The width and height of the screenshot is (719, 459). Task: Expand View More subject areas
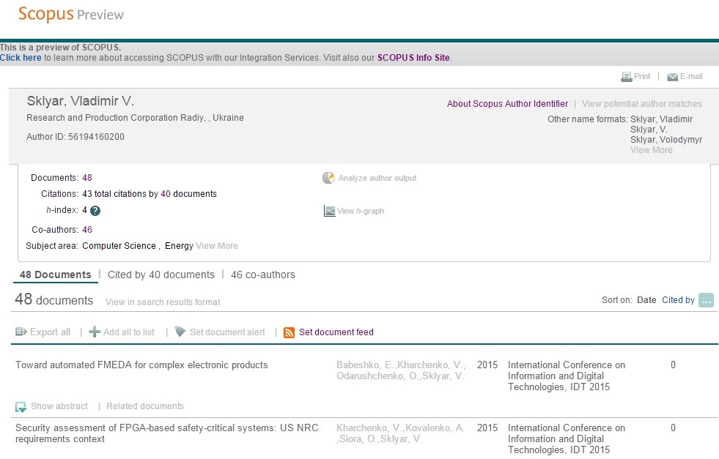216,246
